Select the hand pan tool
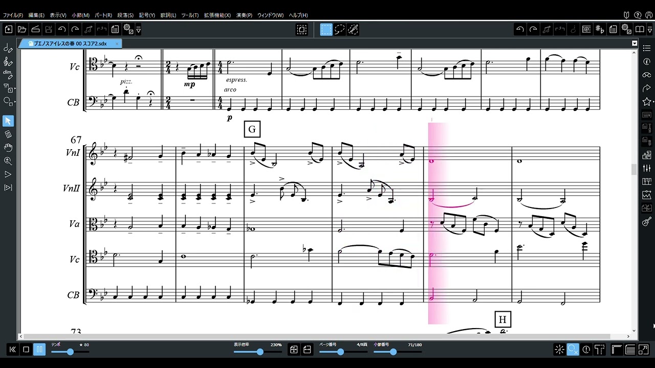 coord(8,148)
